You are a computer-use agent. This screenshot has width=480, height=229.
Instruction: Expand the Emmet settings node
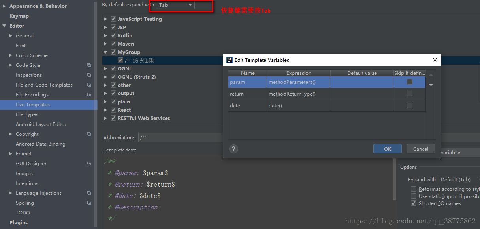pos(11,154)
